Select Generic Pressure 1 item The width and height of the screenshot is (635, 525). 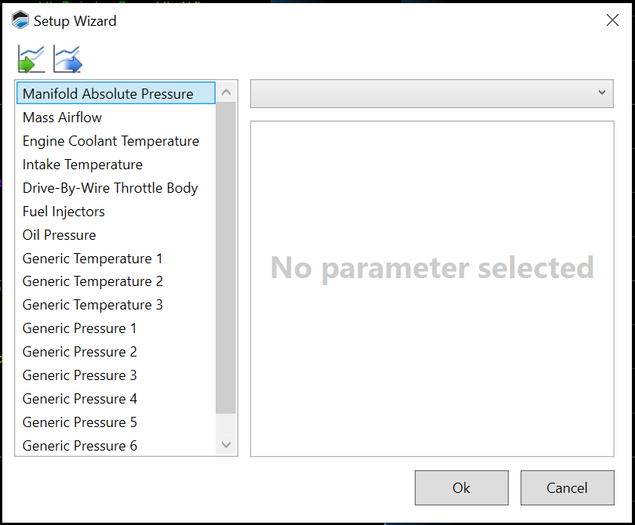pyautogui.click(x=79, y=328)
